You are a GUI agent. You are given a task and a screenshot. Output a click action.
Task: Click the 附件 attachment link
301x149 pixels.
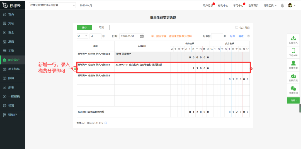click(232, 36)
